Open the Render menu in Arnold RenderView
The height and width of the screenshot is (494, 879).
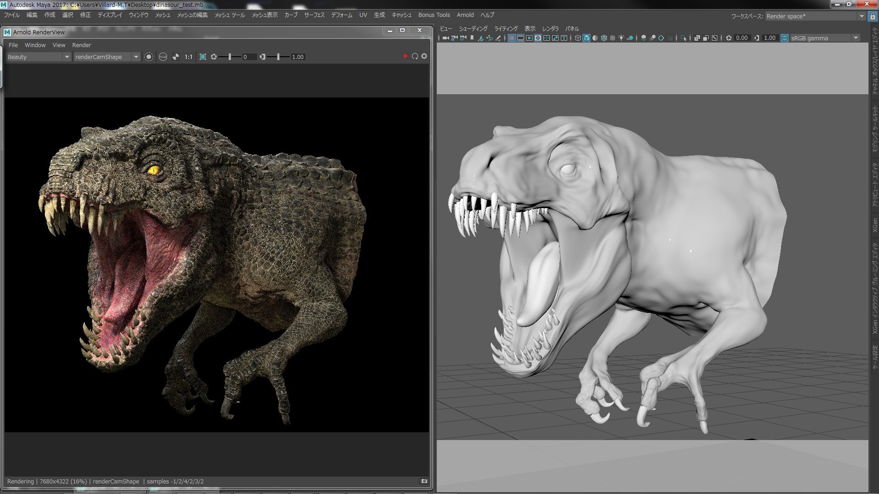[81, 45]
